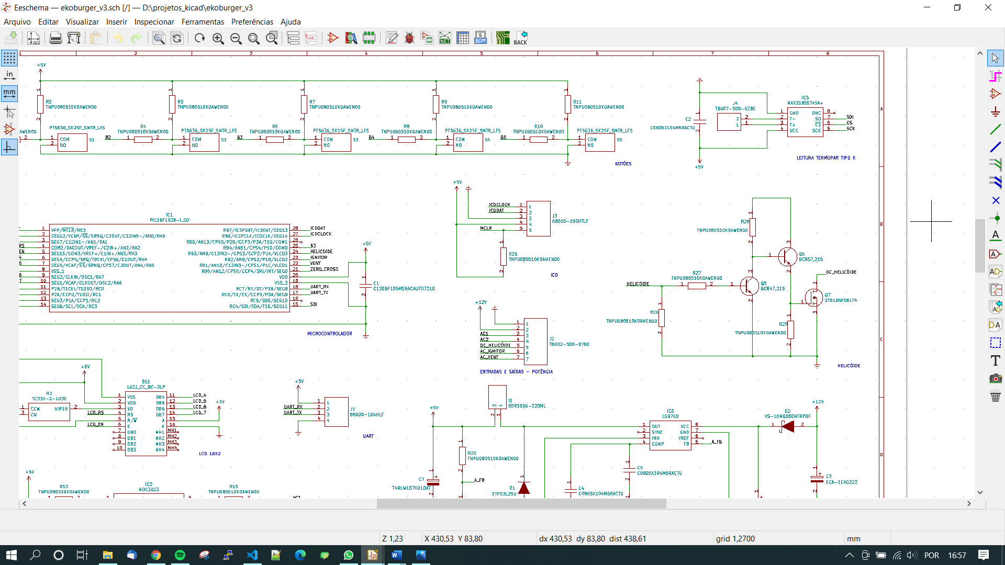Select the place power port tool

pos(995,111)
